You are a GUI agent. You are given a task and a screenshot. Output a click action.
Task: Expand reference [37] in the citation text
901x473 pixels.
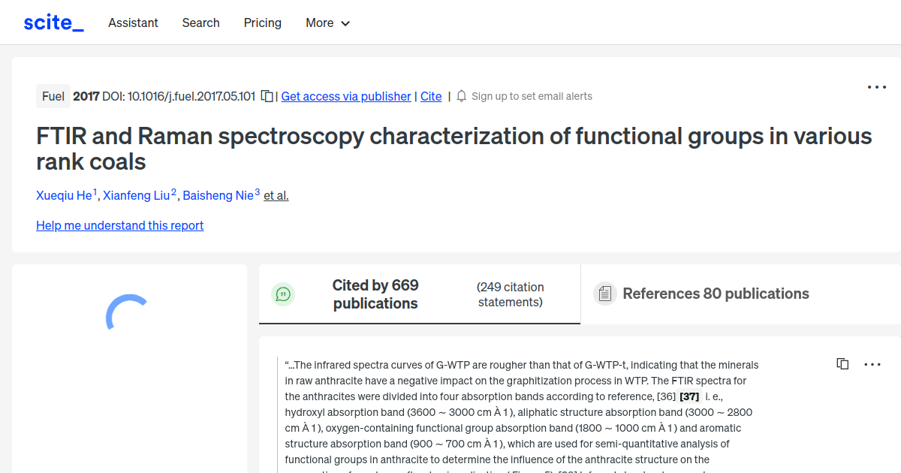[689, 396]
